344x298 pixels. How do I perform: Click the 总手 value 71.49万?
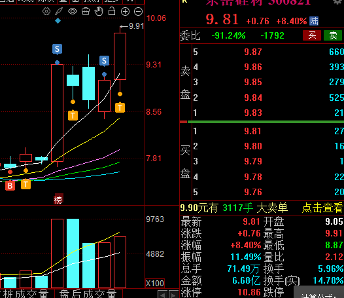click(244, 269)
